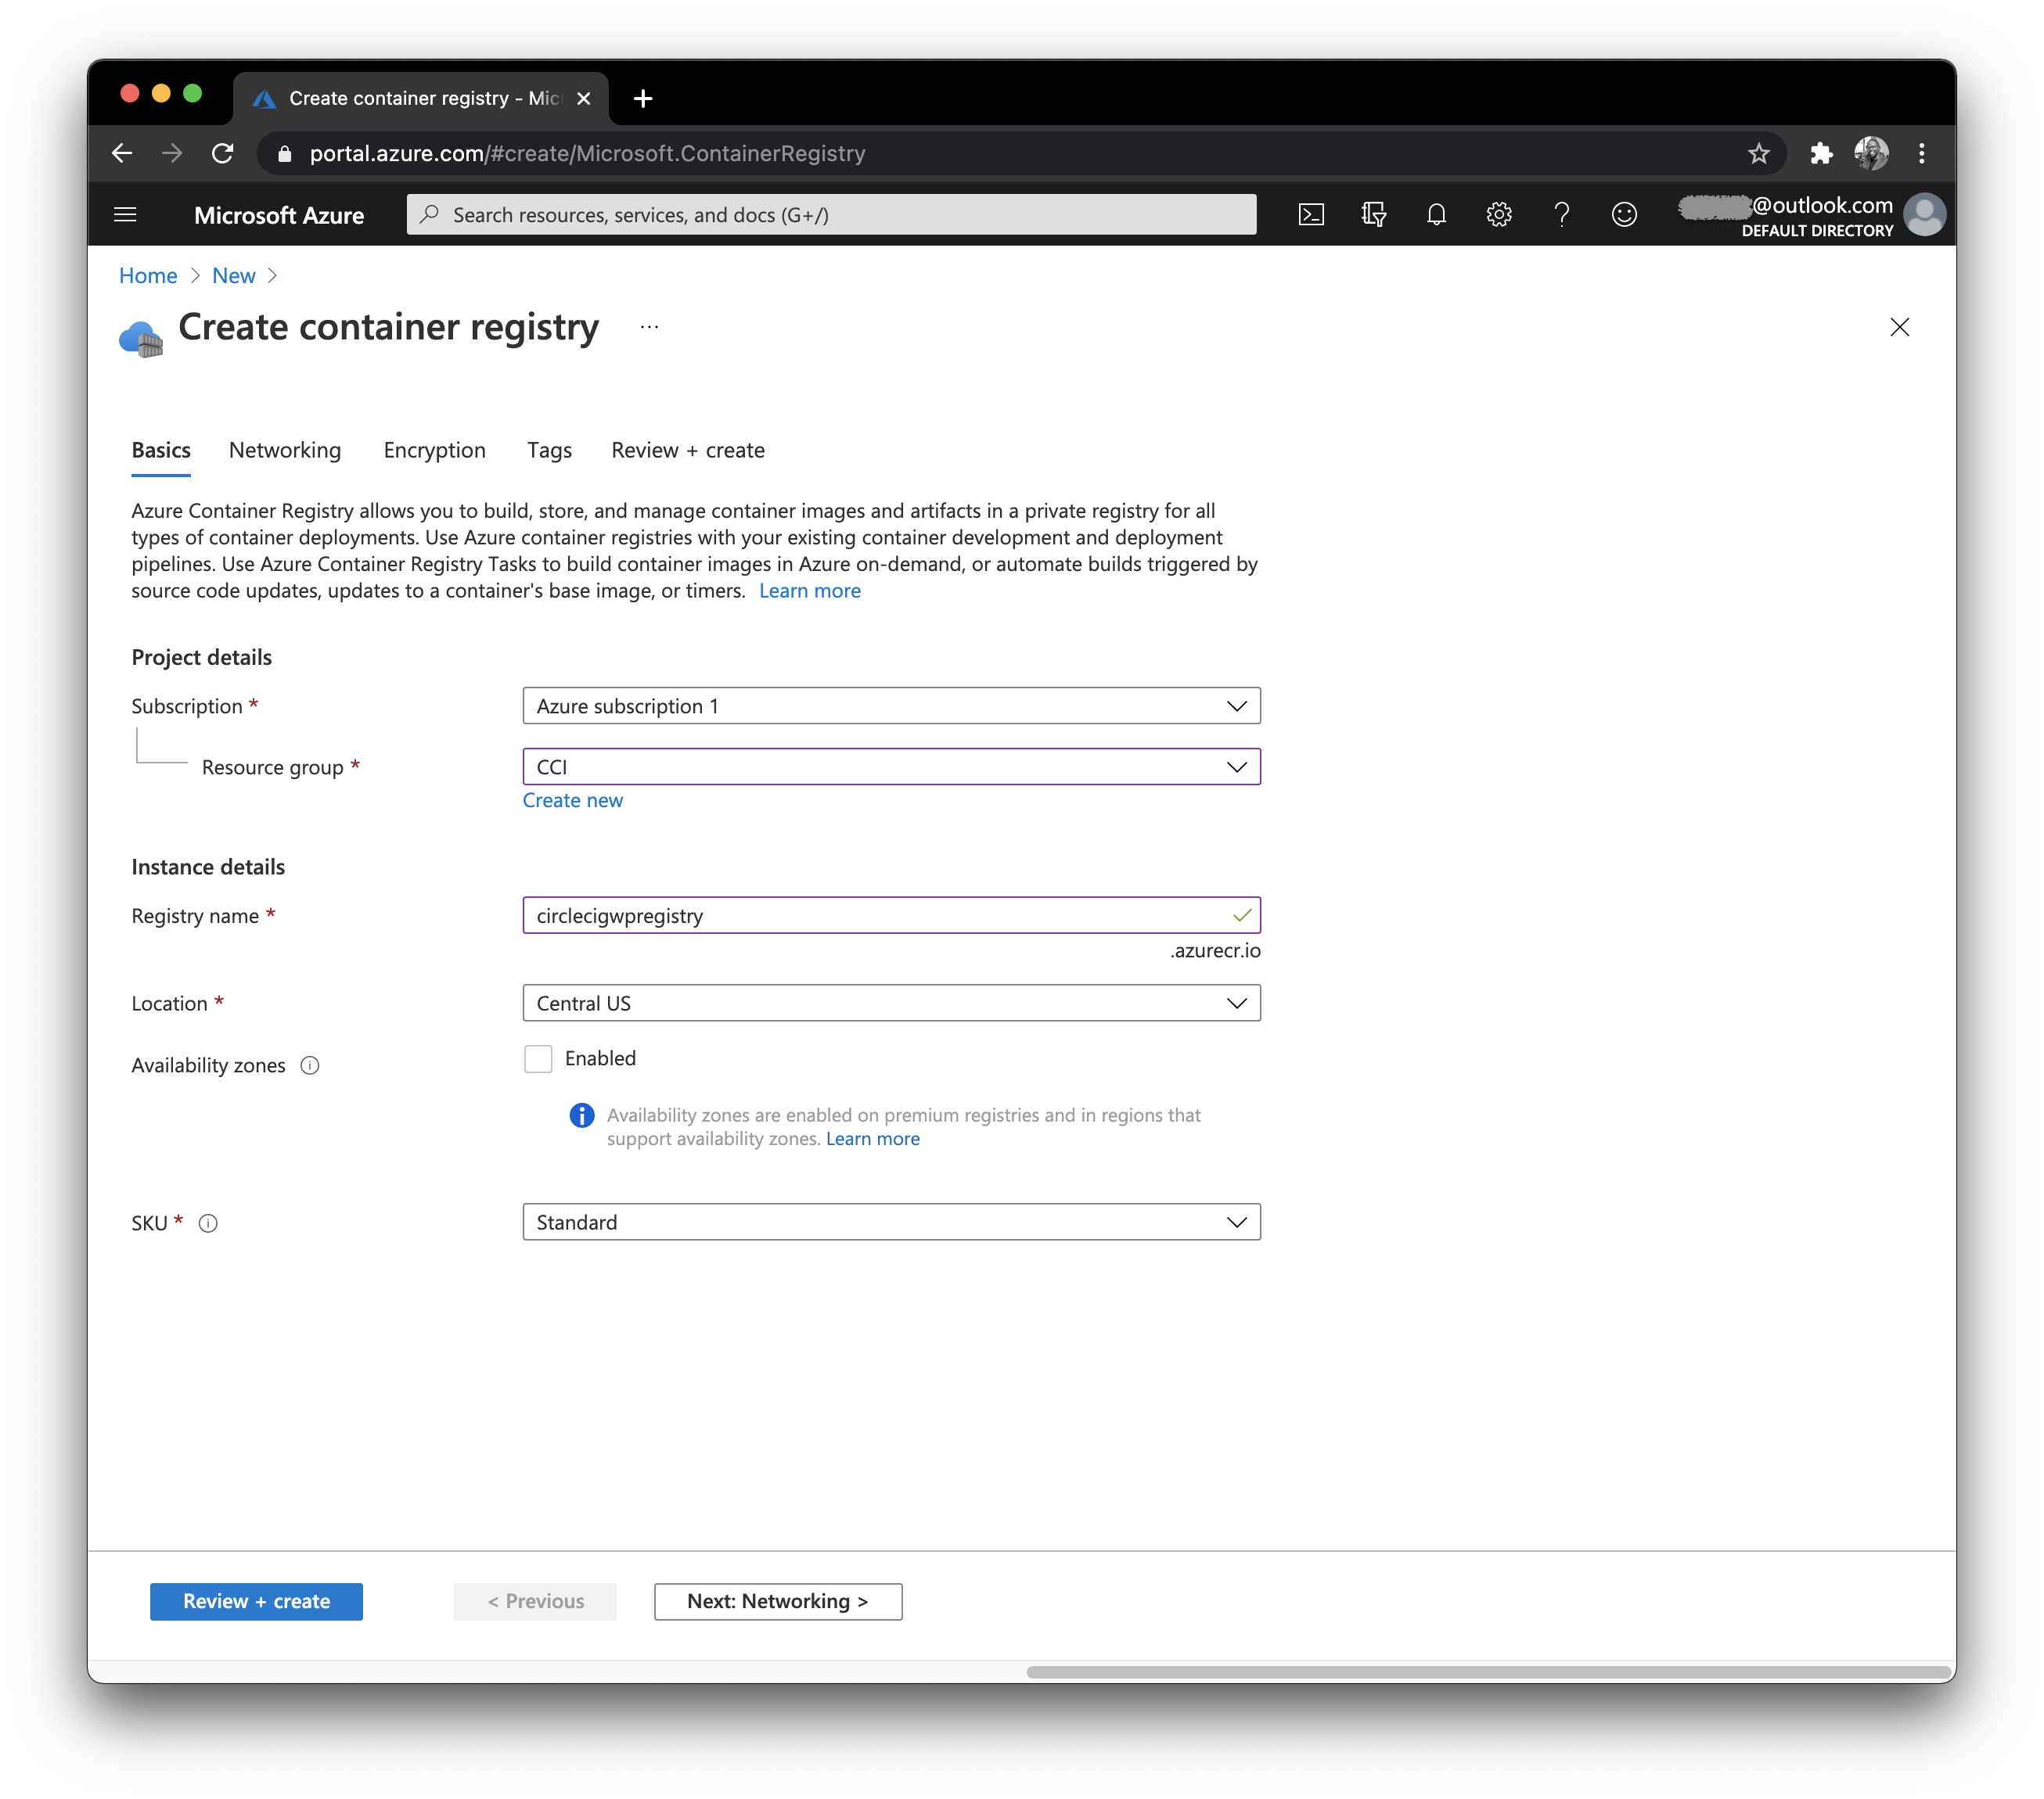Open the notifications bell
2044x1799 pixels.
click(1437, 214)
